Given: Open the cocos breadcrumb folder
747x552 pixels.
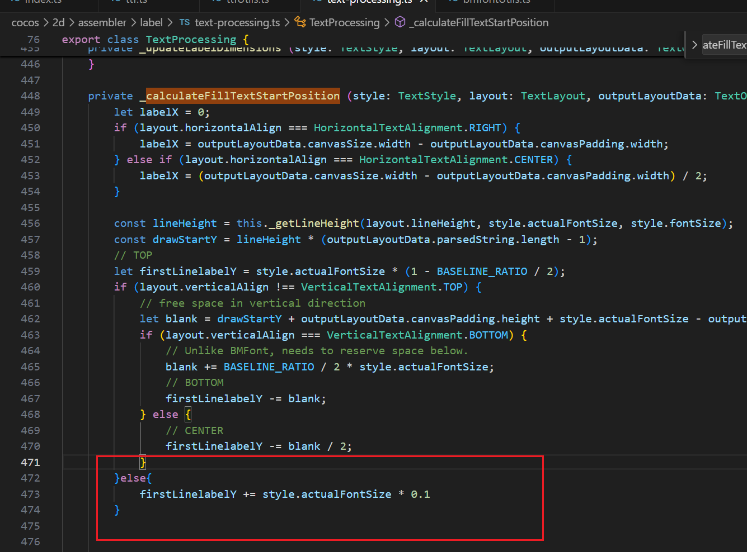Looking at the screenshot, I should 25,22.
